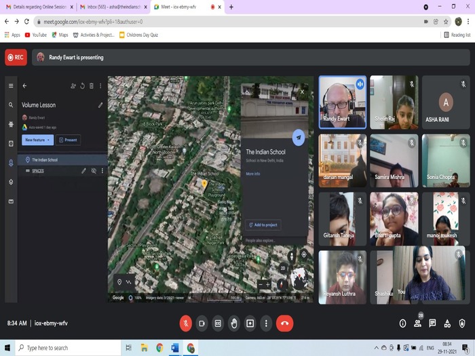Click the project reload icon
Screen dimensions: 475x356
point(82,86)
